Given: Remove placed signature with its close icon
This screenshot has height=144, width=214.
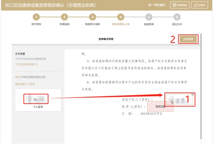Looking at the screenshot, I should tap(192, 94).
